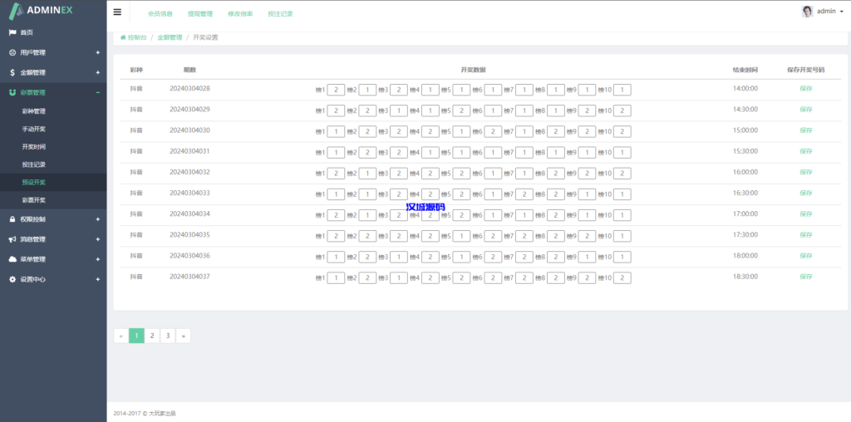Open 手动开奖 in the sidebar submenu

[x=34, y=129]
